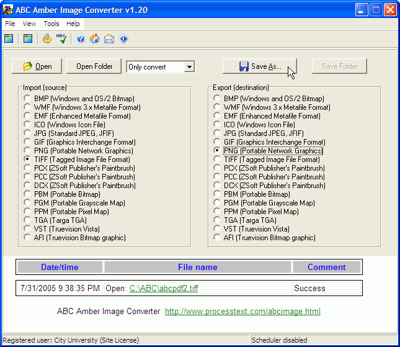Open the gear settings toolbar icon

(47, 39)
